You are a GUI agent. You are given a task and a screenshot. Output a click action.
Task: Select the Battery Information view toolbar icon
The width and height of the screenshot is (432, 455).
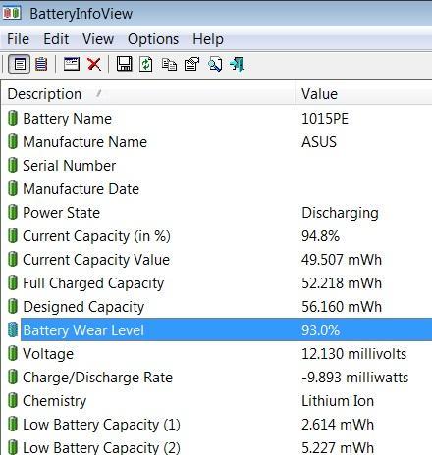(20, 64)
